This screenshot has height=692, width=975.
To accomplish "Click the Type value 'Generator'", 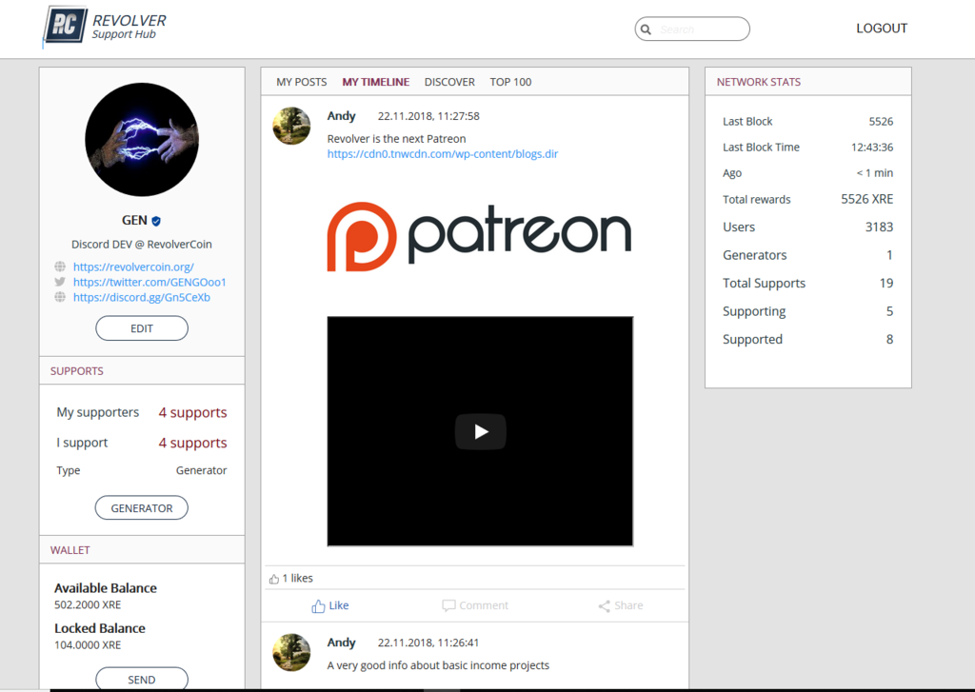I will click(x=202, y=470).
